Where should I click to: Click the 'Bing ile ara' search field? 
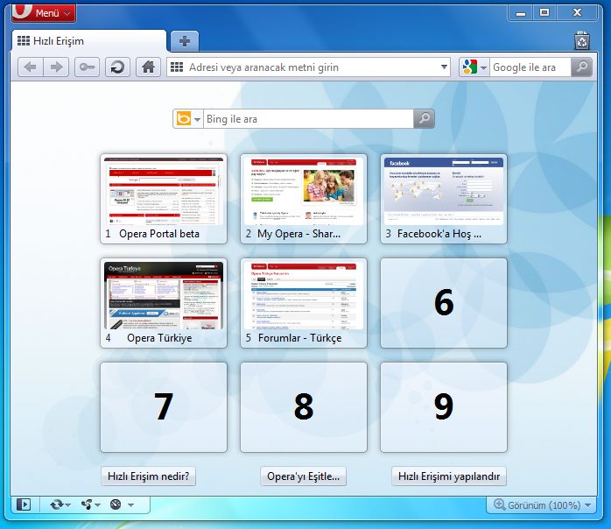(308, 119)
